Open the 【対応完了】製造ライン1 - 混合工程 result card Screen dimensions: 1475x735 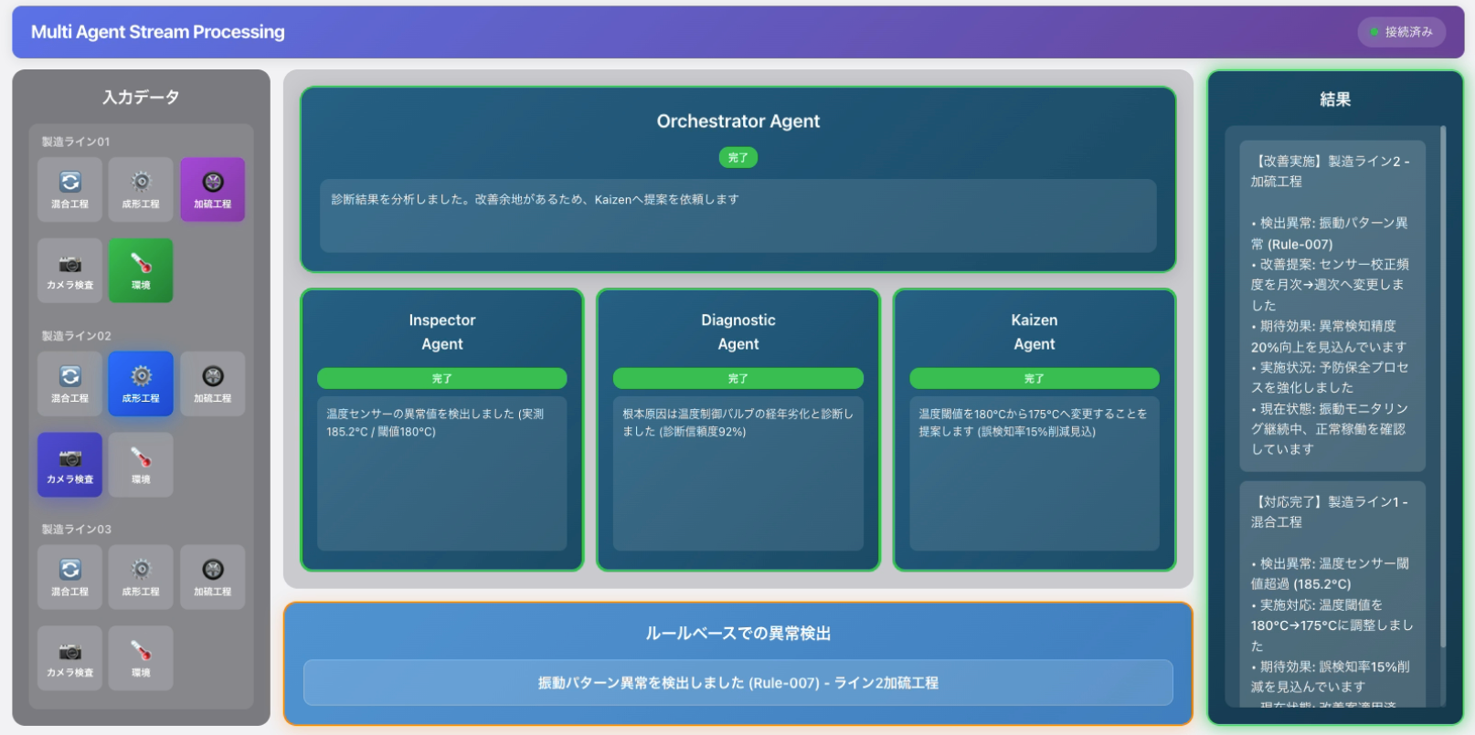pos(1332,594)
